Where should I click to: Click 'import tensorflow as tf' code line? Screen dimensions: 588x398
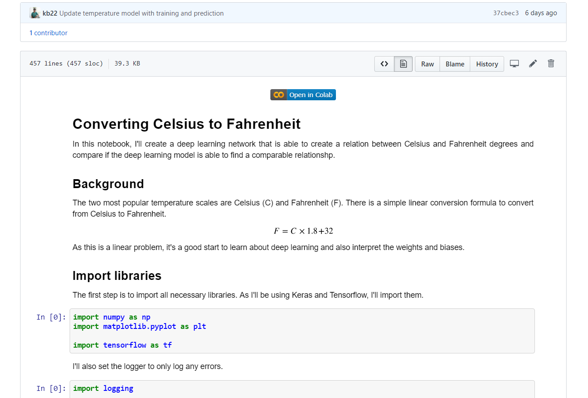tap(123, 345)
